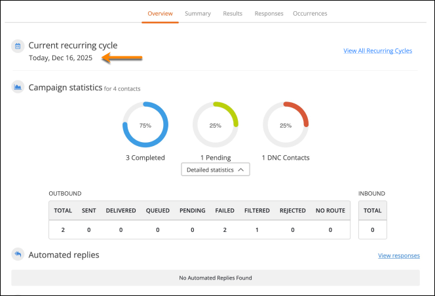Click the Today, Dec 16, 2025 date
Image resolution: width=435 pixels, height=296 pixels.
click(x=60, y=58)
